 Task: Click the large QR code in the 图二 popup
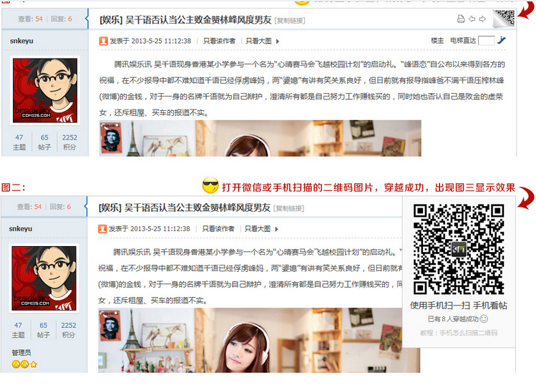459,249
